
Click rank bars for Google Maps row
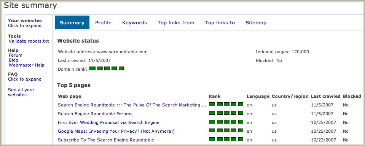click(226, 130)
